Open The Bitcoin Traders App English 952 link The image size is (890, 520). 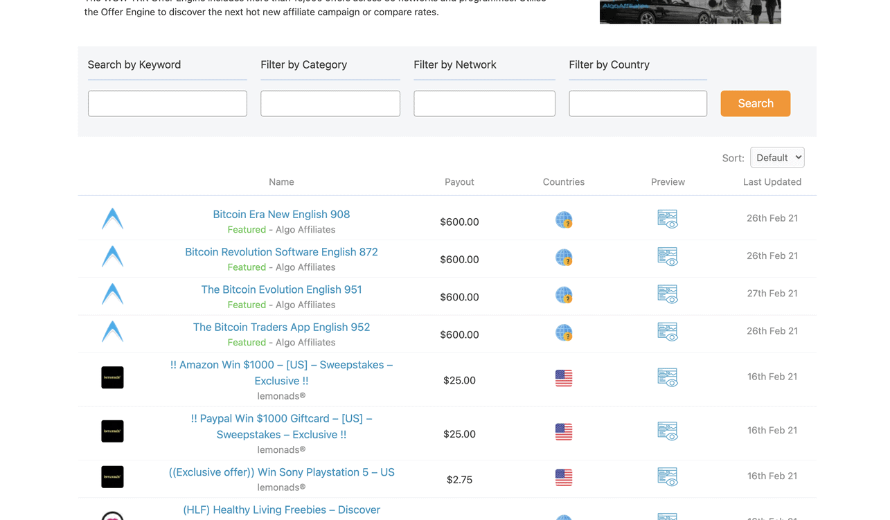281,327
